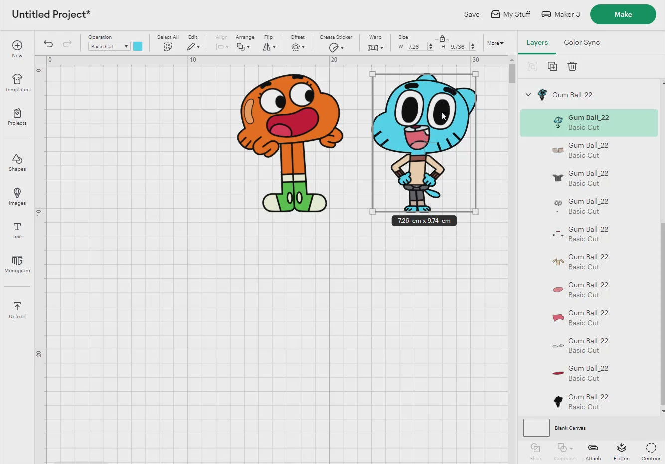Open the Shapes tool

coord(17,162)
